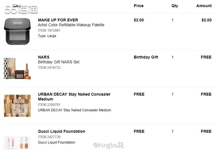Open Birthday Gift NARS Set product link
216x155 pixels.
pyautogui.click(x=59, y=62)
